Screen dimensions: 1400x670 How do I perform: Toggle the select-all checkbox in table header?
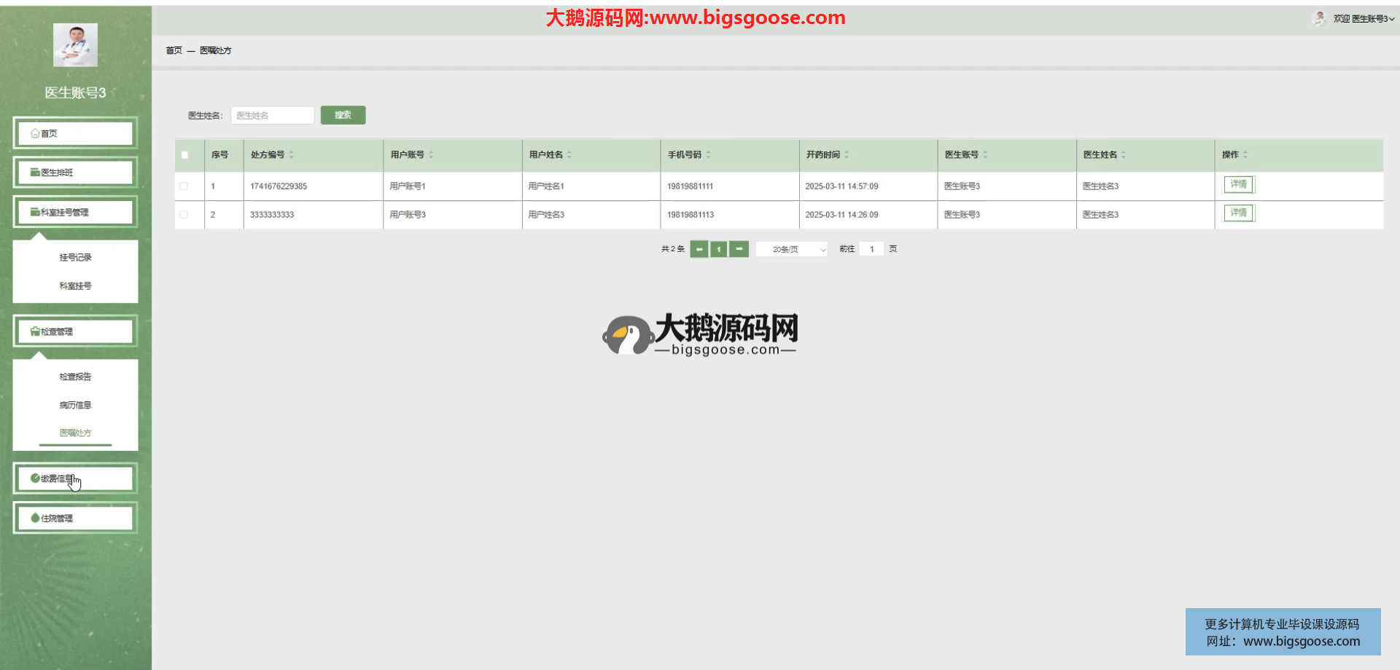coord(184,154)
